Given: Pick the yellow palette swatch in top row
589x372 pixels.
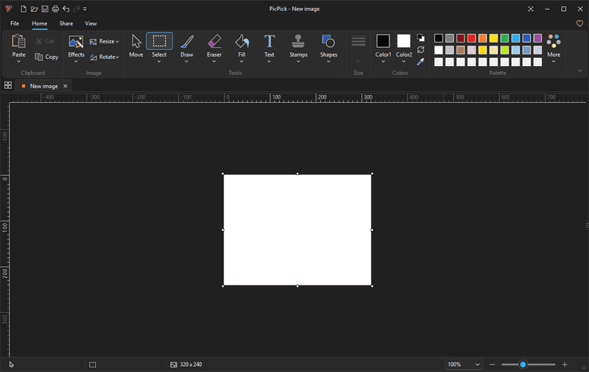Looking at the screenshot, I should pos(493,38).
